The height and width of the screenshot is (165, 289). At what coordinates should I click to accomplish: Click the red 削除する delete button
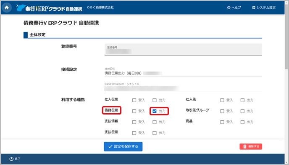pyautogui.click(x=251, y=146)
